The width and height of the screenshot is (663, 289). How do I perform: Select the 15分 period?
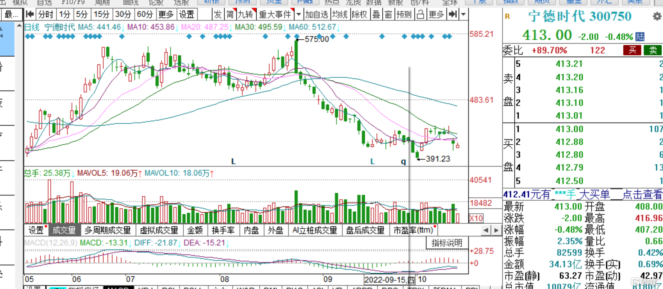[x=101, y=15]
